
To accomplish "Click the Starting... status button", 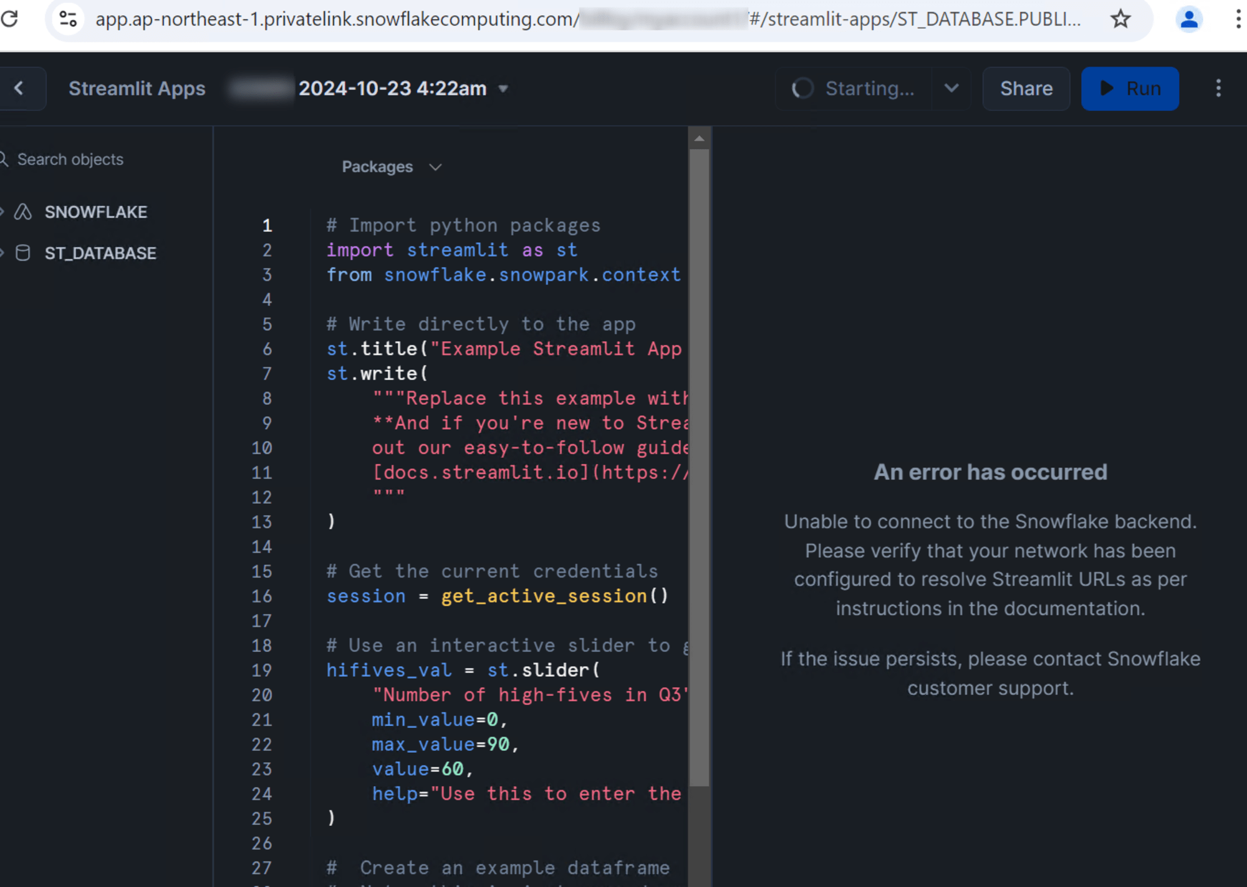I will pyautogui.click(x=854, y=89).
